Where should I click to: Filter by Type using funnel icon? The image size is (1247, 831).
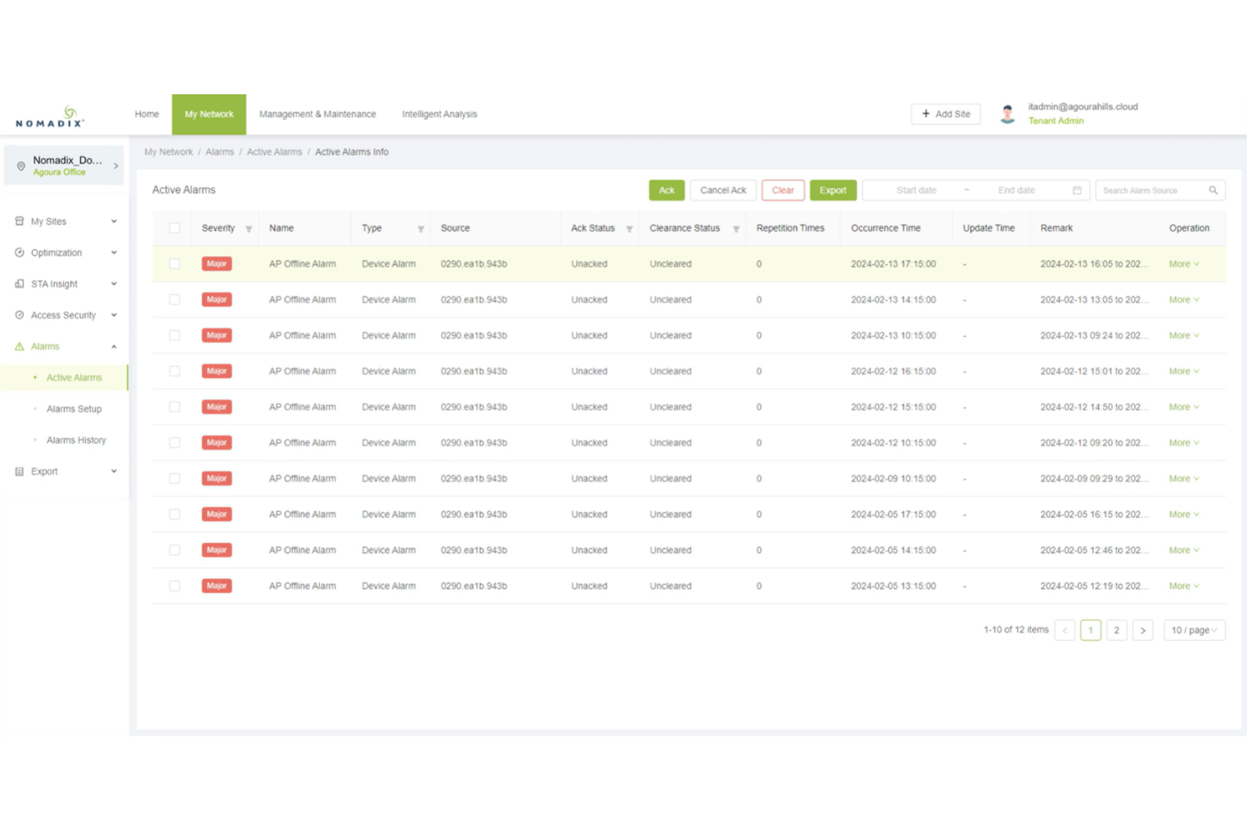pyautogui.click(x=420, y=229)
